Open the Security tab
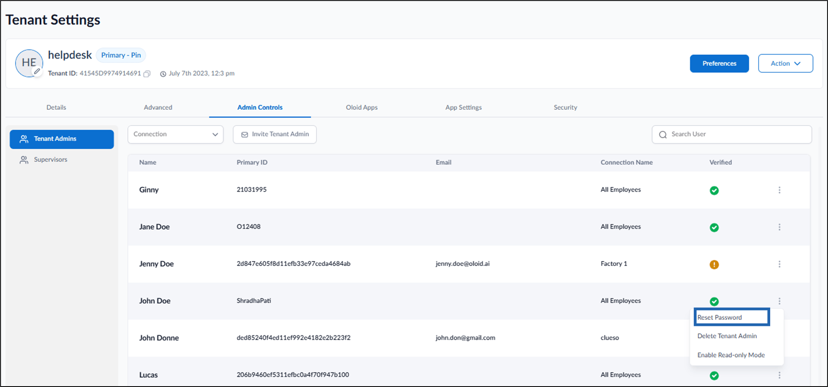This screenshot has height=387, width=828. (x=565, y=107)
